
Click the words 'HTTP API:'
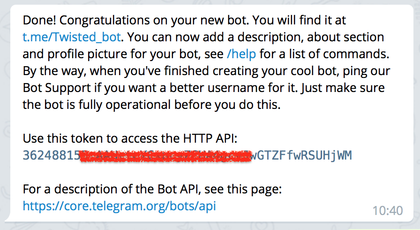click(210, 138)
